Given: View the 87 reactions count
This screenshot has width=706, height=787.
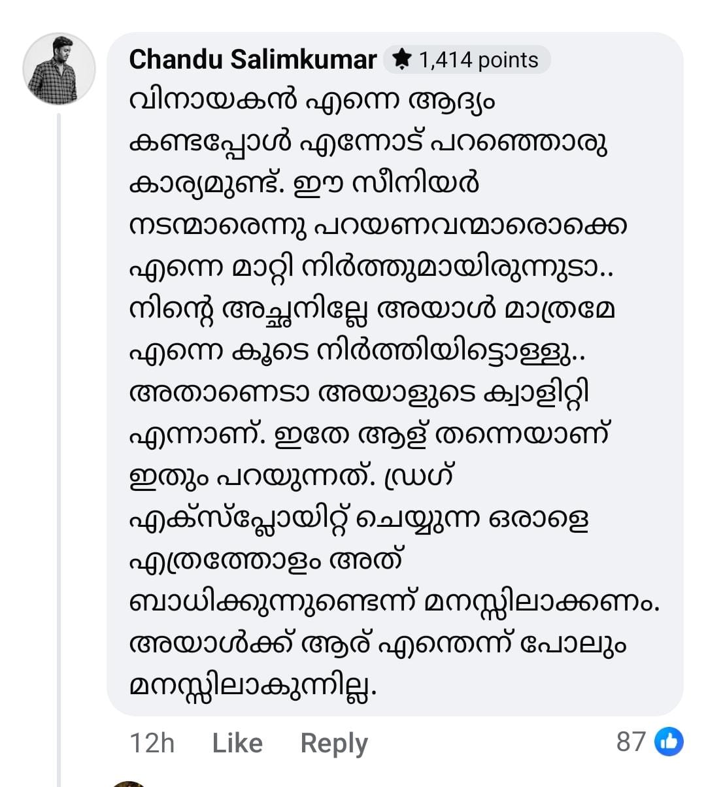Looking at the screenshot, I should point(631,742).
